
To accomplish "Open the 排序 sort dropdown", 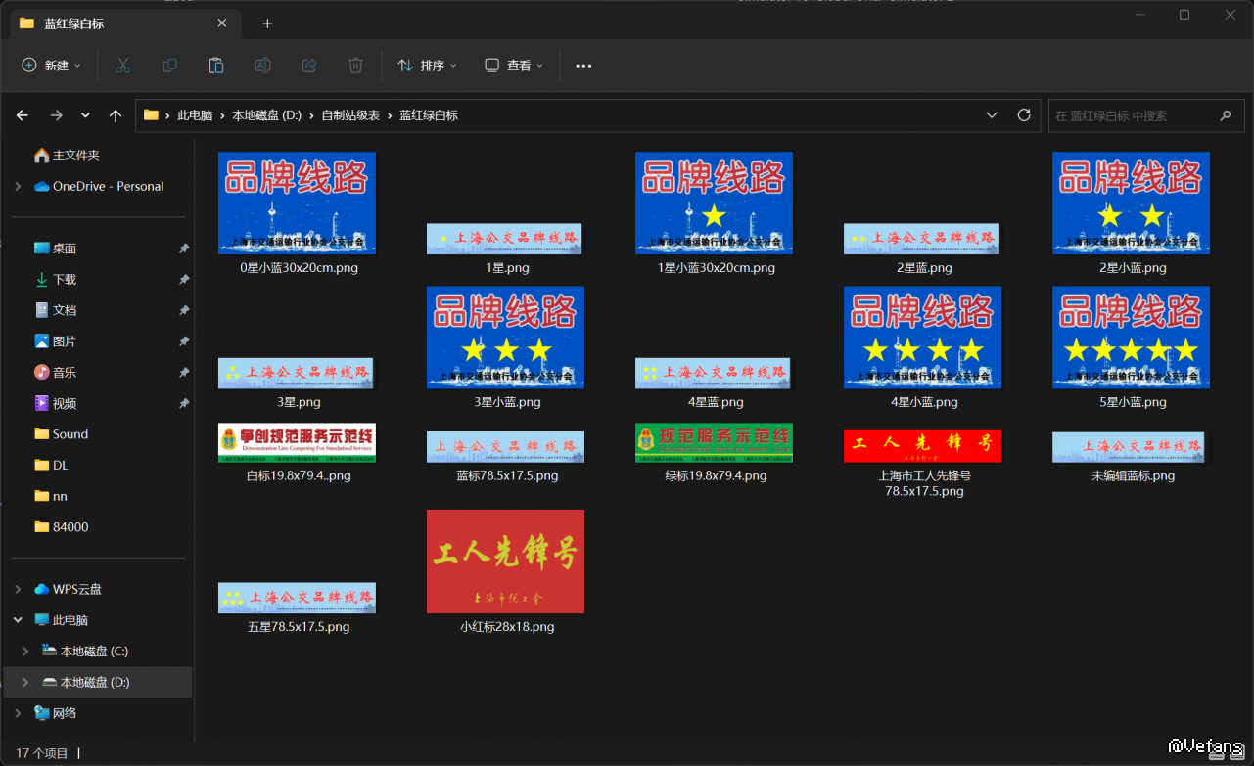I will pyautogui.click(x=427, y=66).
